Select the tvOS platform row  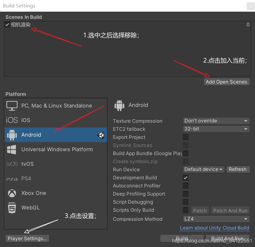56,164
